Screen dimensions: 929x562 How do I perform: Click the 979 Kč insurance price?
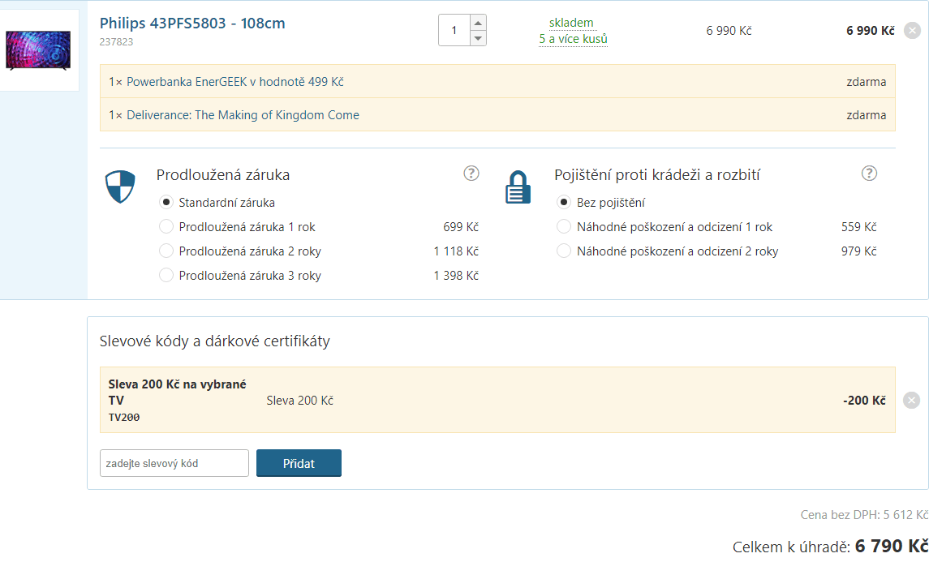[859, 251]
